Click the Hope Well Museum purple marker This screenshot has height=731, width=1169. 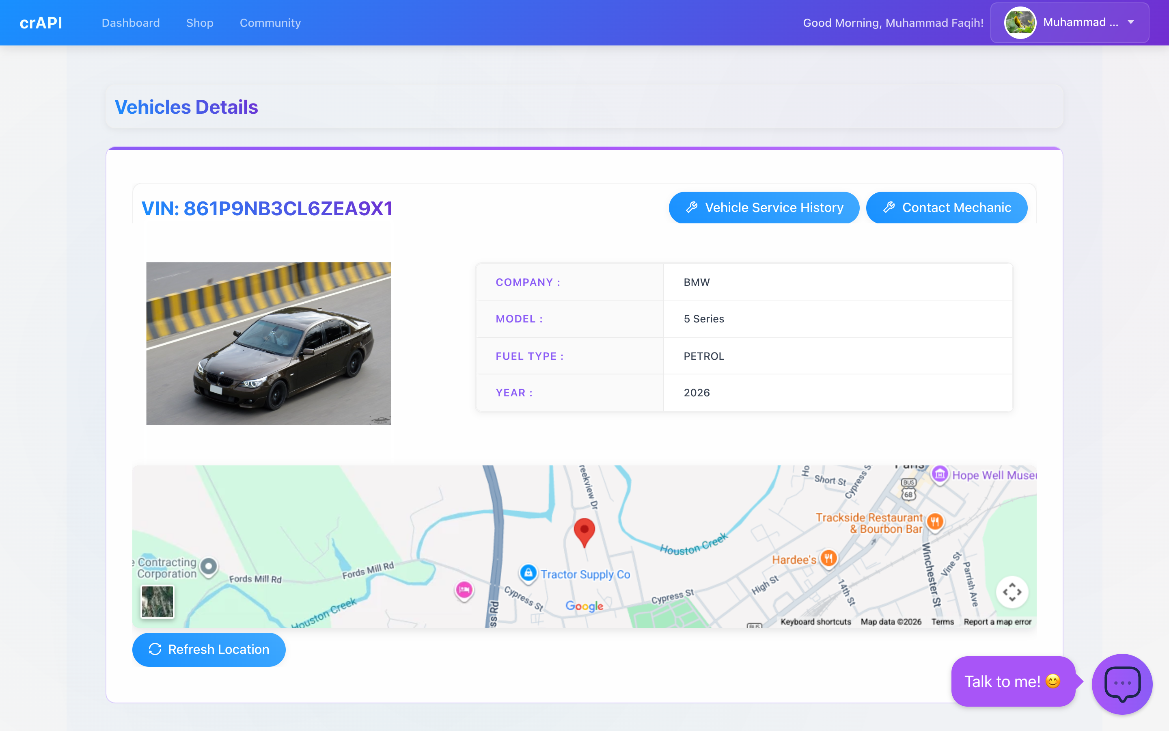click(x=940, y=474)
